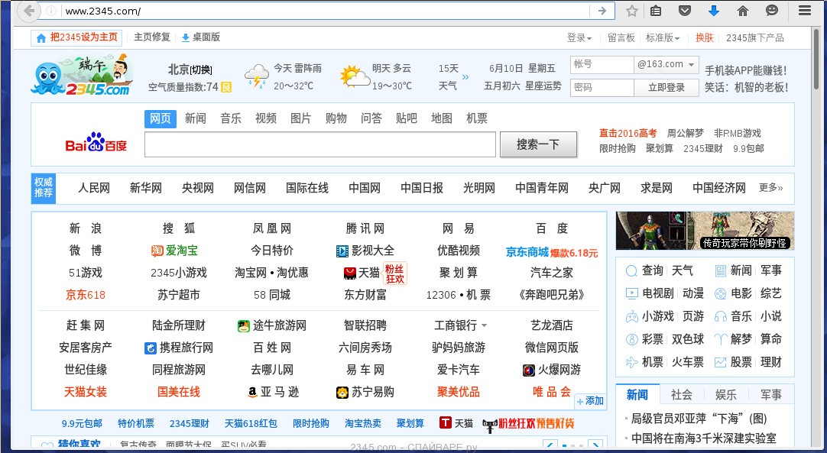Open 苏宁易购 with lion icon
Image resolution: width=827 pixels, height=453 pixels.
tap(365, 392)
